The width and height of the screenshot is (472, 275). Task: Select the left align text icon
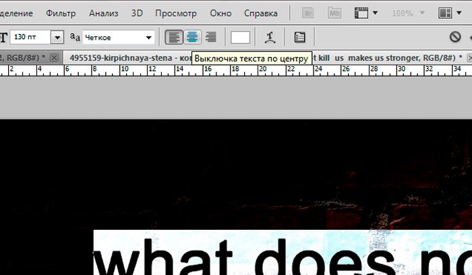(x=174, y=38)
